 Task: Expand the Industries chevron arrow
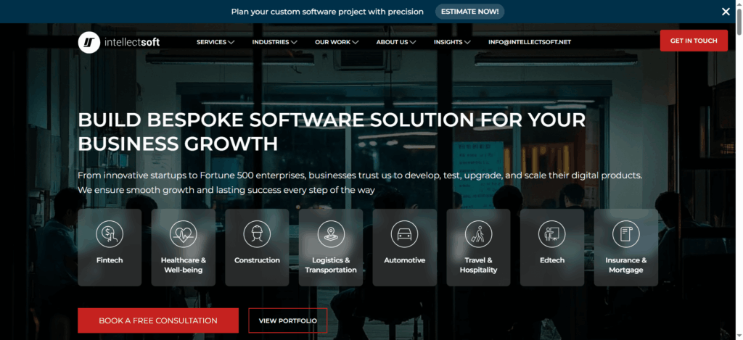294,42
